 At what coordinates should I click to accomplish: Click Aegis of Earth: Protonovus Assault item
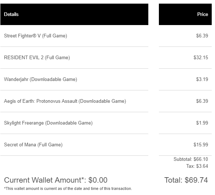tap(65, 101)
